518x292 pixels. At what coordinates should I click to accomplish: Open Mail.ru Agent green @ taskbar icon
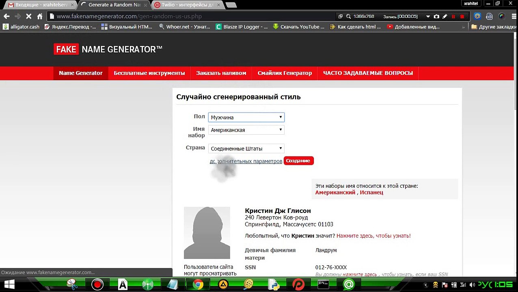pyautogui.click(x=349, y=285)
